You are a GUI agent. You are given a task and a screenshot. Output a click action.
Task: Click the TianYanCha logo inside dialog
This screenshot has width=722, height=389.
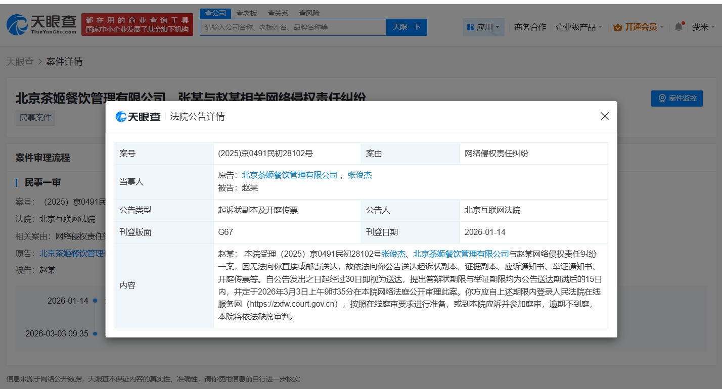click(x=138, y=117)
